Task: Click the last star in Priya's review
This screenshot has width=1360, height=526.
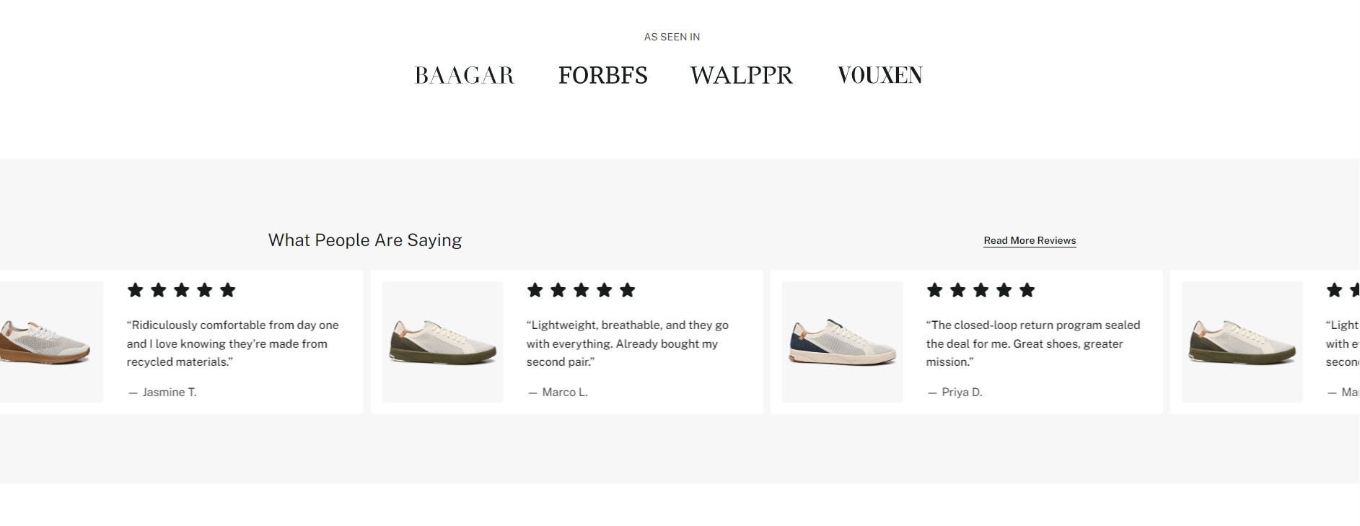Action: tap(1027, 290)
